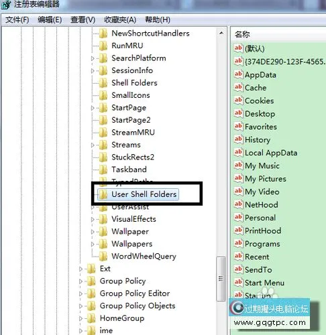The width and height of the screenshot is (326, 335).
Task: Click the StartPage2 folder icon
Action: pyautogui.click(x=103, y=120)
